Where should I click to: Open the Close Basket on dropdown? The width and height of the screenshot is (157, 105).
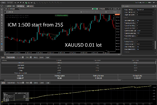[x=145, y=49]
